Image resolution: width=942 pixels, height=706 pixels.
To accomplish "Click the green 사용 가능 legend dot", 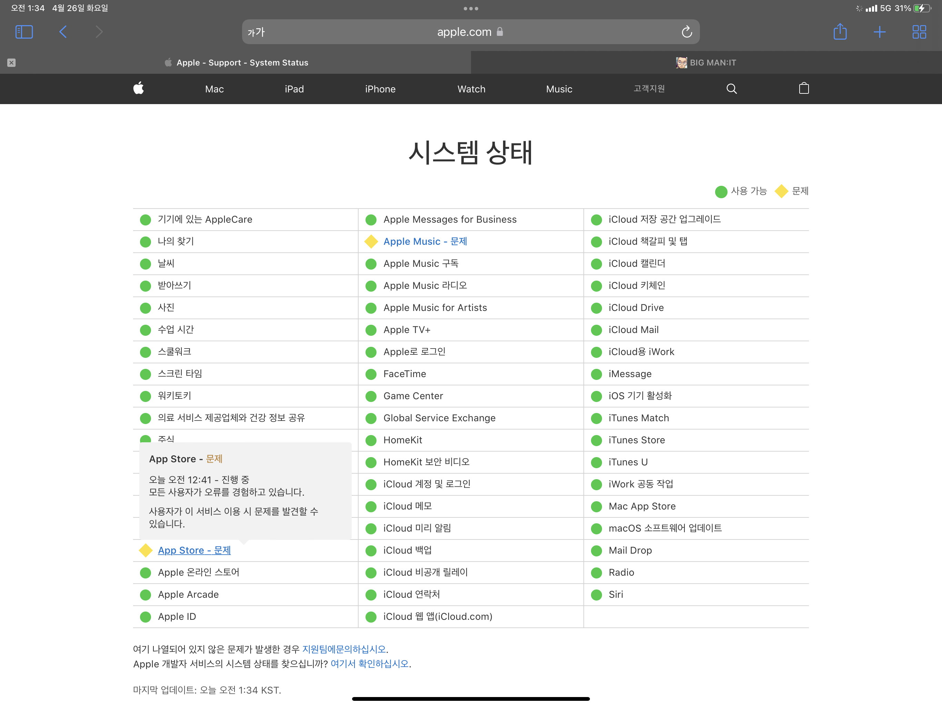I will pos(721,192).
